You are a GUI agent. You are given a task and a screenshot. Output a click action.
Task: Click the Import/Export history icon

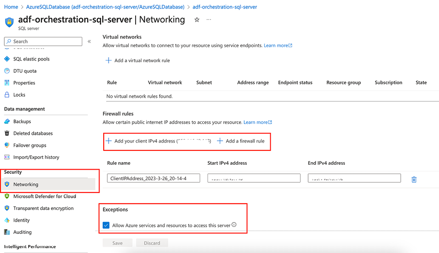[7, 157]
